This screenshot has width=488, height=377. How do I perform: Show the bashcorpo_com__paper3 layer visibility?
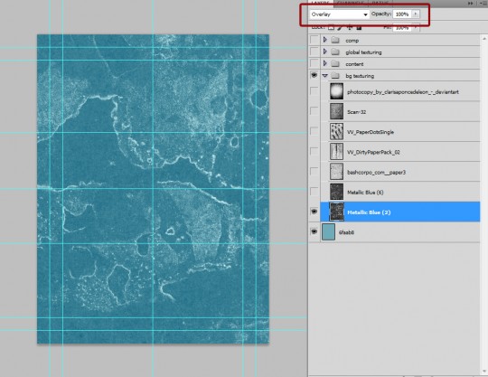pyautogui.click(x=314, y=172)
